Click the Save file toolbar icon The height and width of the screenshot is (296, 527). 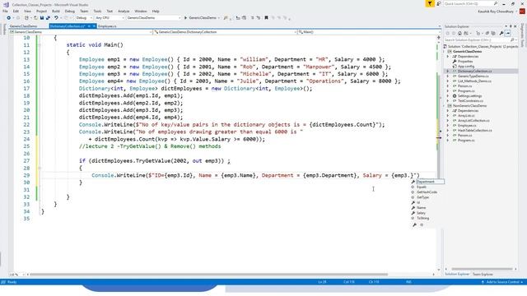point(42,18)
